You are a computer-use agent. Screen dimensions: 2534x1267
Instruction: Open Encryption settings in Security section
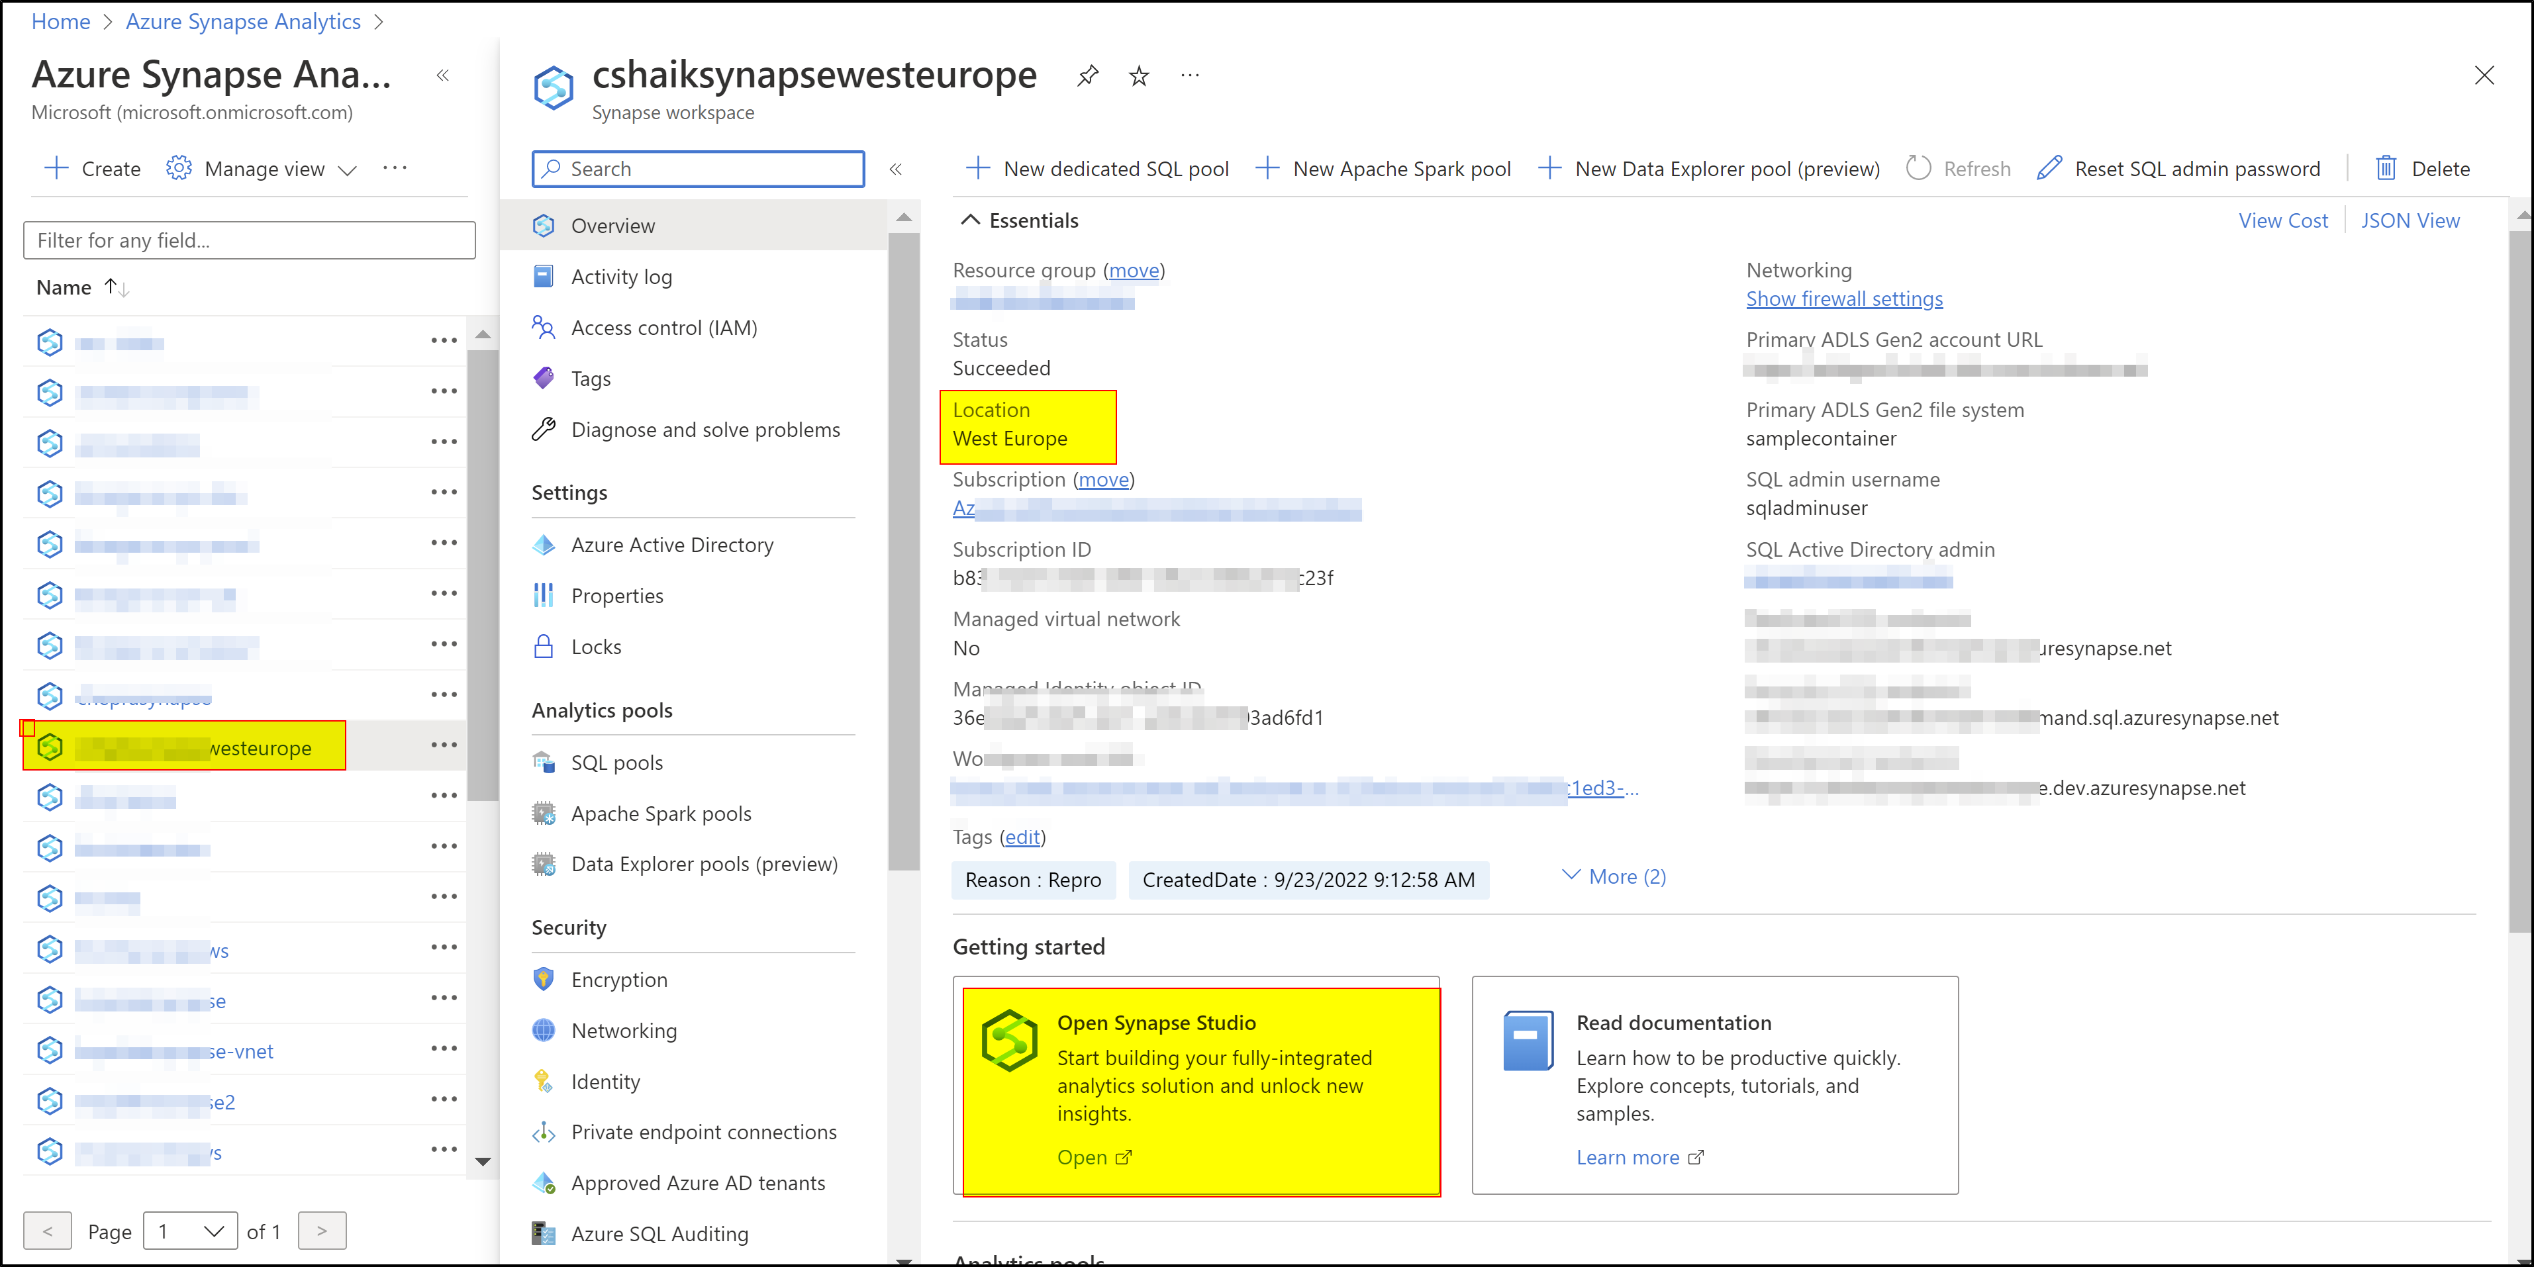coord(620,979)
